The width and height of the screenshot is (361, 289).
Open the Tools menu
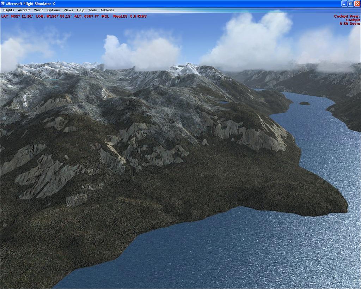(92, 10)
